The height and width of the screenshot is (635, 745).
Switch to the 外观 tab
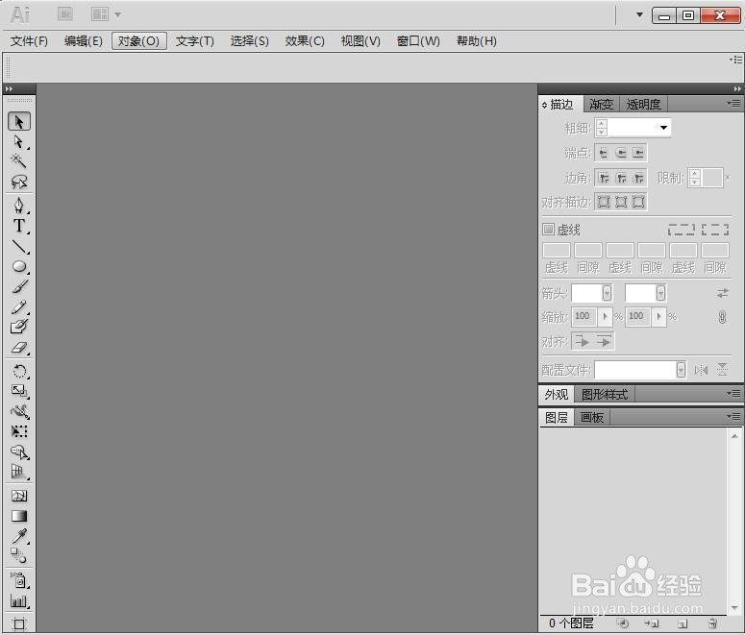[x=557, y=394]
